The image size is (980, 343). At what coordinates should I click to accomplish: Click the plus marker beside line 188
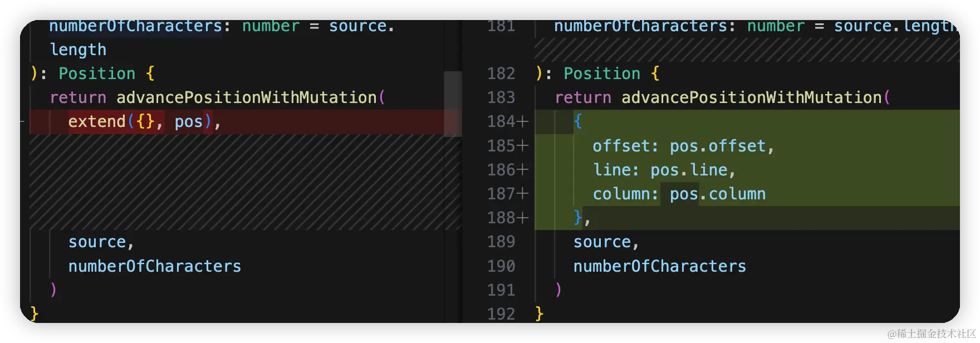pos(522,218)
